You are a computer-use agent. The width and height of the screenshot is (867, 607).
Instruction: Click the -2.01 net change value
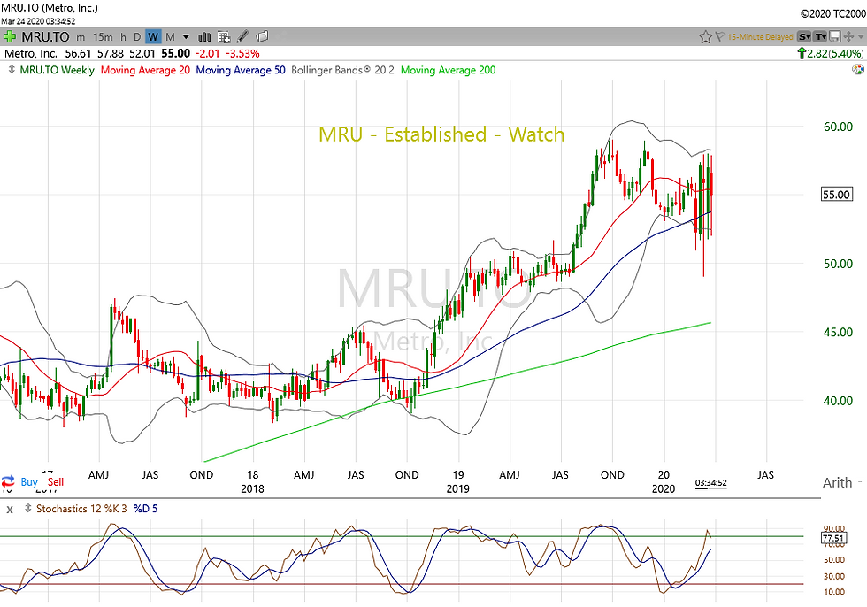[x=209, y=53]
